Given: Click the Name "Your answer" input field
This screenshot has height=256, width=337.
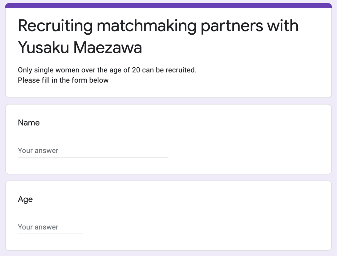Looking at the screenshot, I should pos(93,151).
